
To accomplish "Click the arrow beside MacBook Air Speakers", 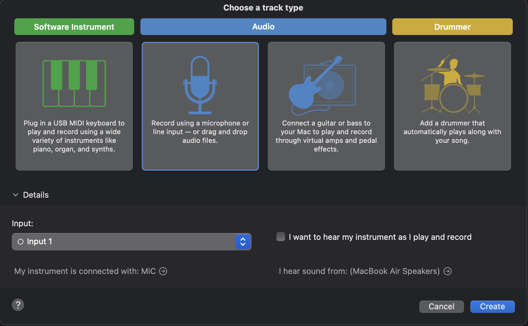I will click(448, 271).
